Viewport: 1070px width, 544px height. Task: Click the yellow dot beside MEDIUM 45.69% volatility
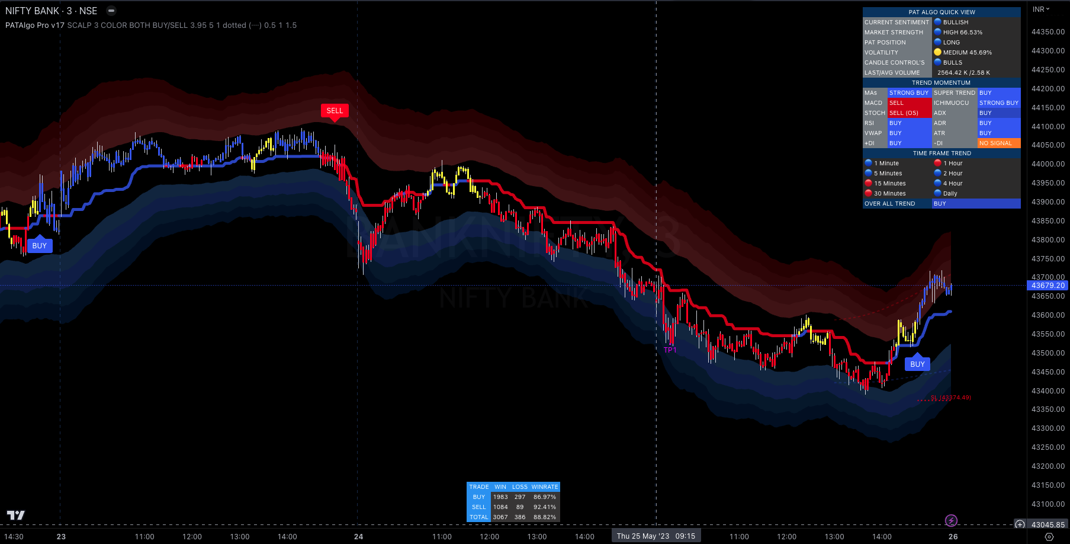point(938,52)
